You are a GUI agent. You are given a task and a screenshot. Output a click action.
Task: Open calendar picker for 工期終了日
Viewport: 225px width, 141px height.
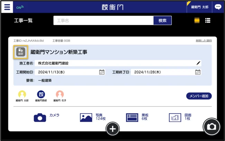198,72
